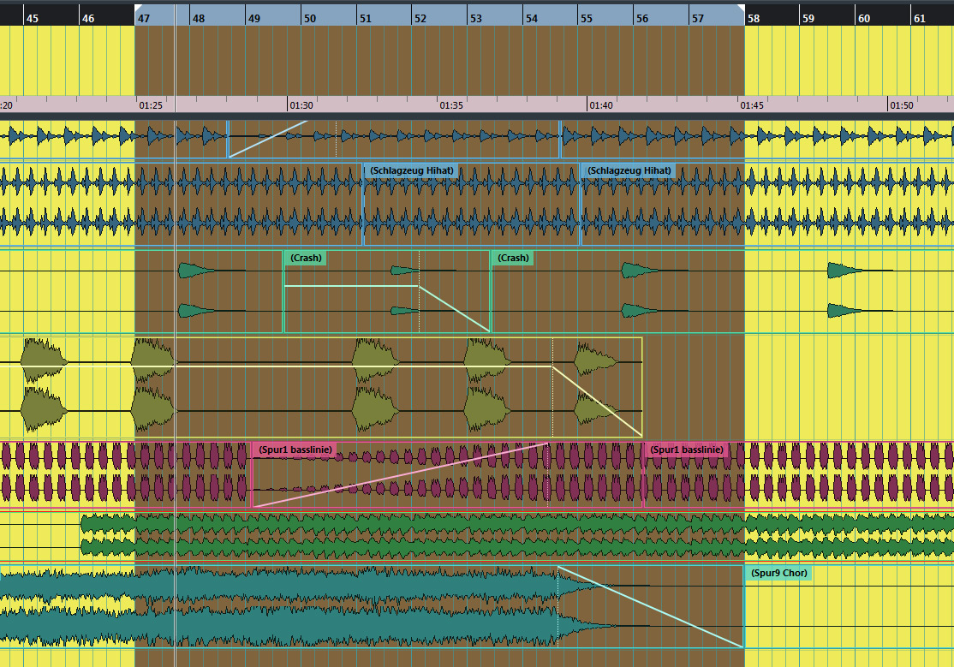Click bar 49 in the ruler
The image size is (954, 667).
(254, 18)
